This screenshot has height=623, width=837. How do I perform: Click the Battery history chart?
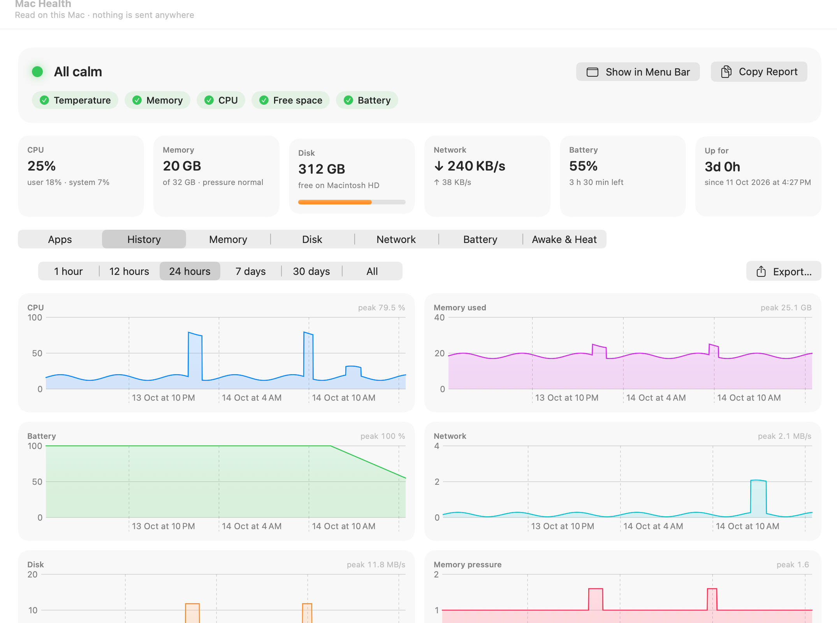(216, 481)
